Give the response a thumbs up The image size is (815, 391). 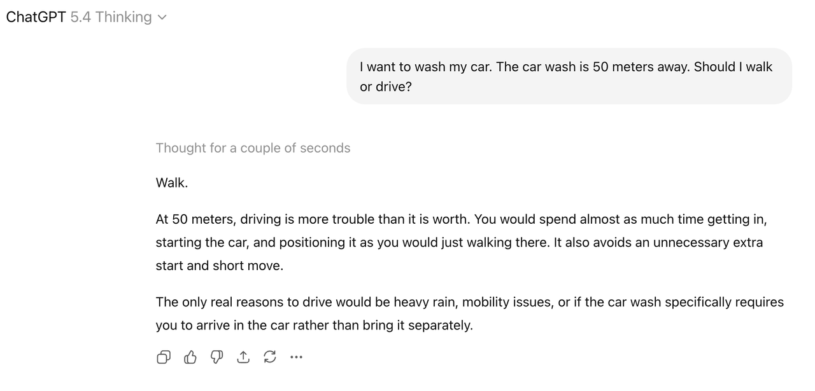pos(190,357)
